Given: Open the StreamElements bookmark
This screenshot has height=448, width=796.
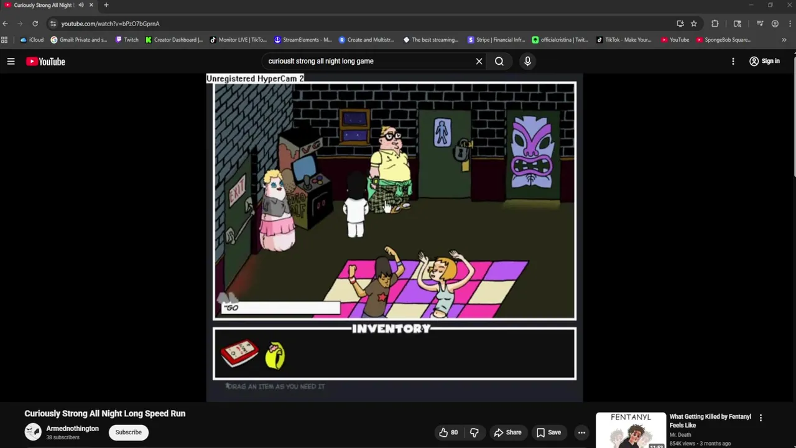Looking at the screenshot, I should point(303,40).
